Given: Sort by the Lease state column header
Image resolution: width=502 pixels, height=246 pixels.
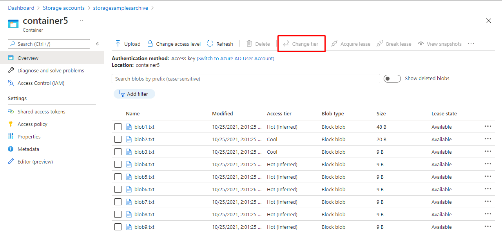Looking at the screenshot, I should [444, 113].
